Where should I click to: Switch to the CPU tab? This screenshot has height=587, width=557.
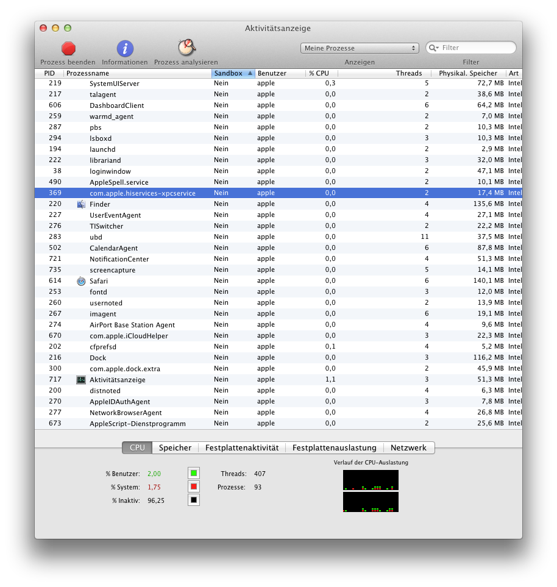tap(137, 448)
